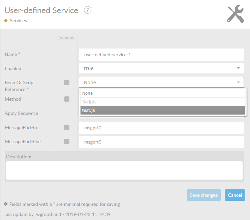Click into the MessagePart-Out text field
Viewport: 250px width, 220px height.
(x=161, y=142)
